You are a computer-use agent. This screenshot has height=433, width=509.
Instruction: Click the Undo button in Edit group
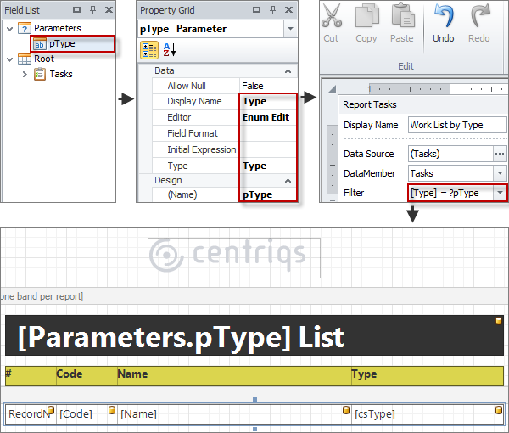coord(443,24)
